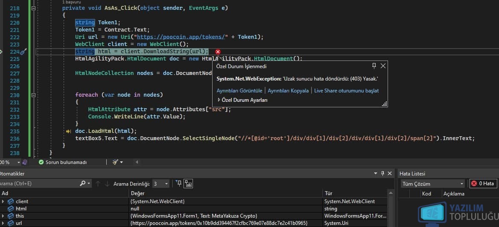Click the find previous up arrow
Viewport: 499px width, 227px height.
98,184
